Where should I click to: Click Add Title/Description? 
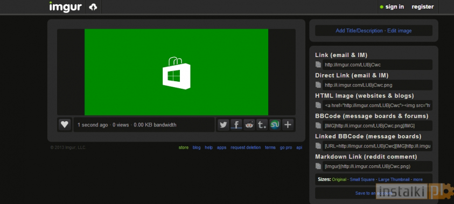(359, 31)
